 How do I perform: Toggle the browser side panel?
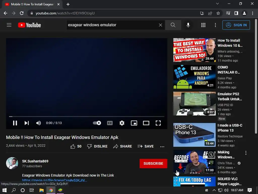pyautogui.click(x=236, y=13)
